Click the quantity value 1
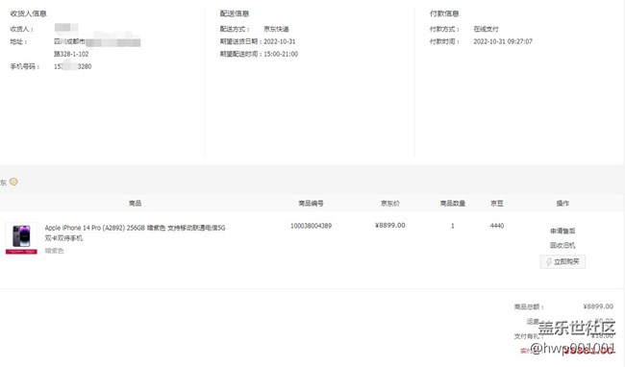625x367 pixels. point(453,226)
